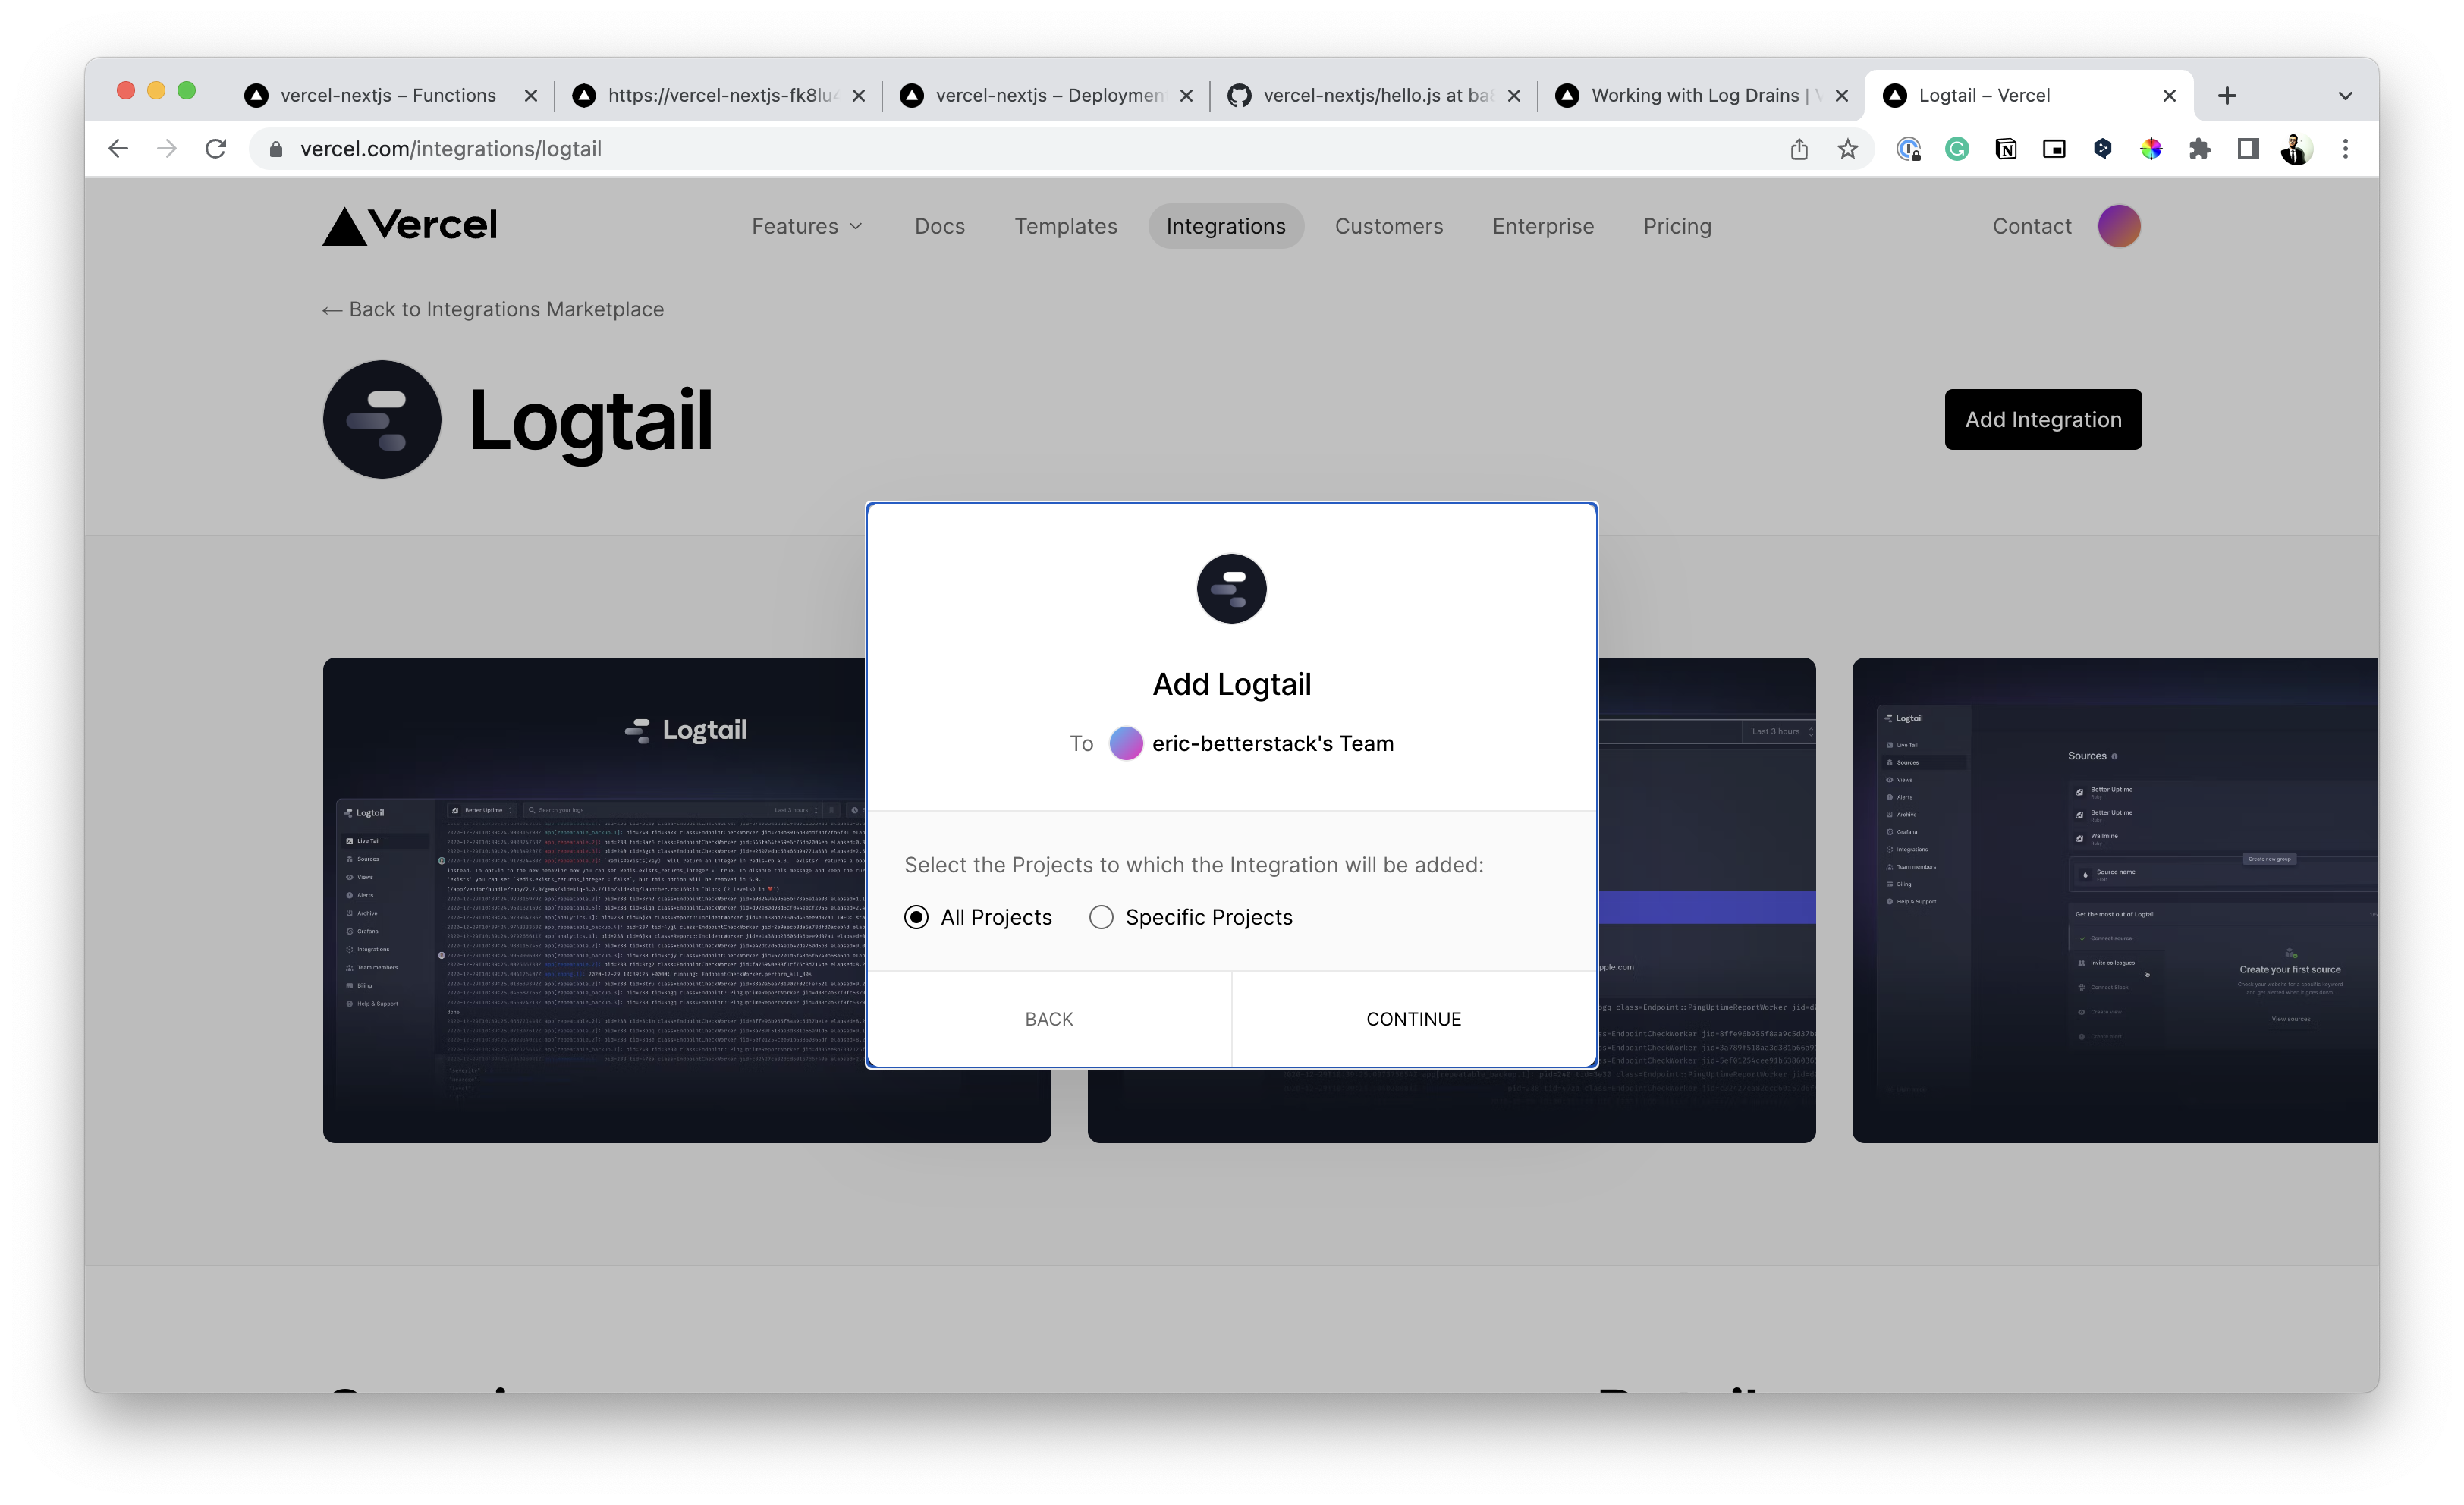
Task: Open the Customers navigation item
Action: [1388, 226]
